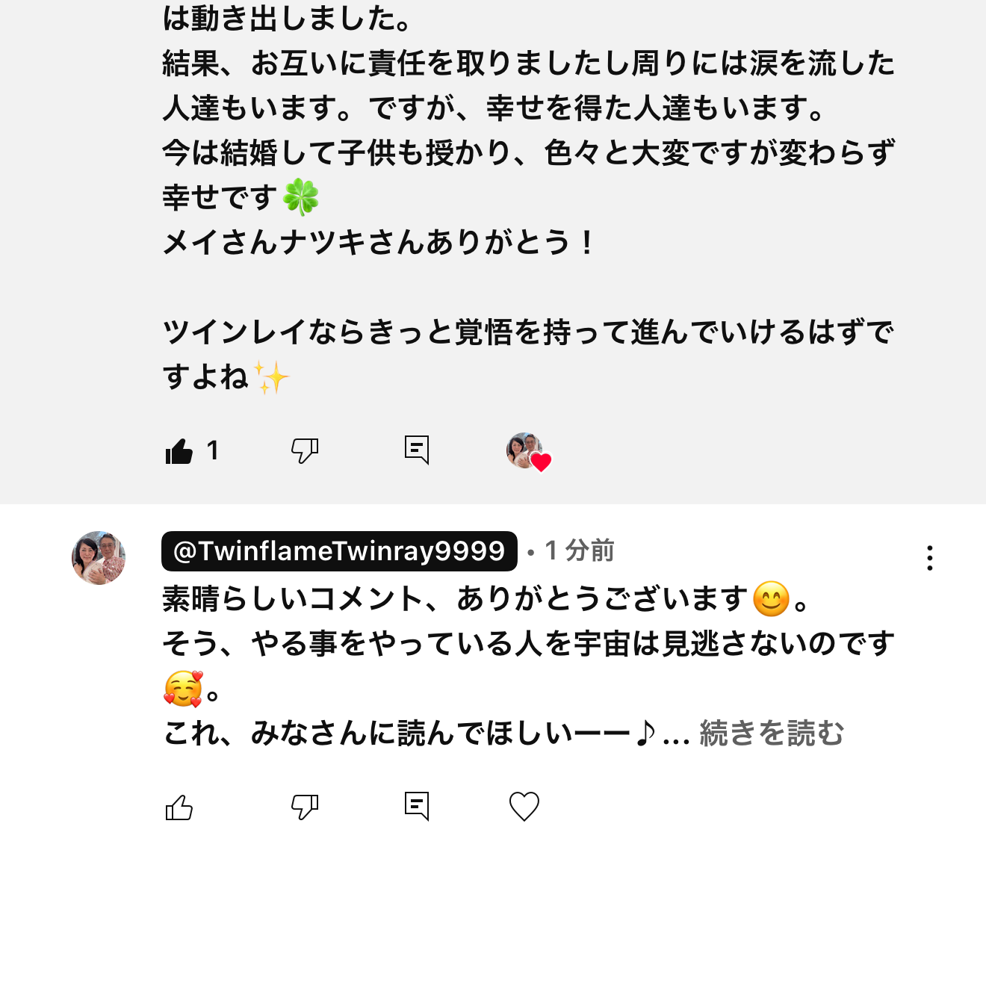Give a heart to the TwinflameTwinray9999 reply

(524, 807)
